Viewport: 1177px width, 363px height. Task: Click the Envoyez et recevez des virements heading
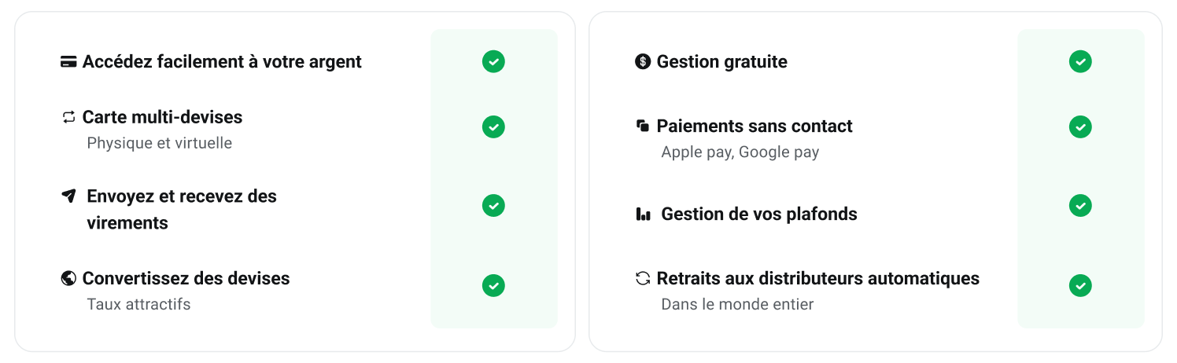(x=182, y=209)
